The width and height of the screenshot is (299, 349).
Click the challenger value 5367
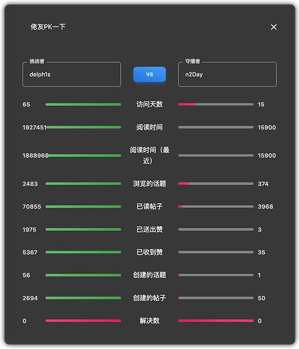30,253
